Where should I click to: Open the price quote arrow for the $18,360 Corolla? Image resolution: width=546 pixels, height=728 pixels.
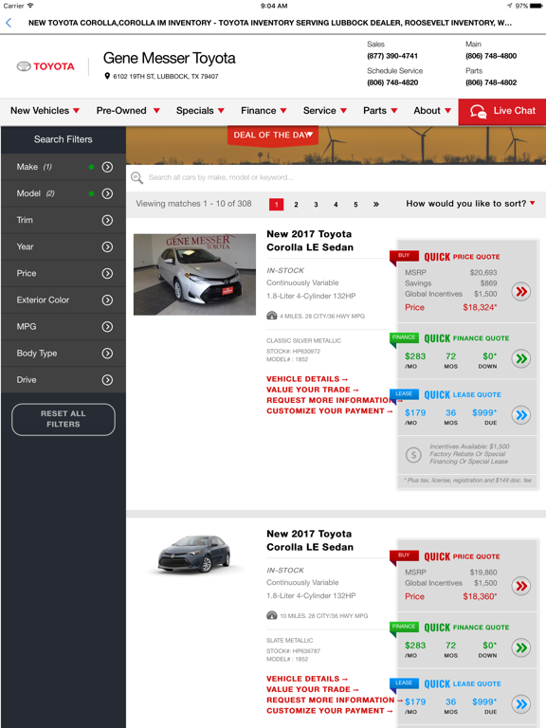pos(521,586)
